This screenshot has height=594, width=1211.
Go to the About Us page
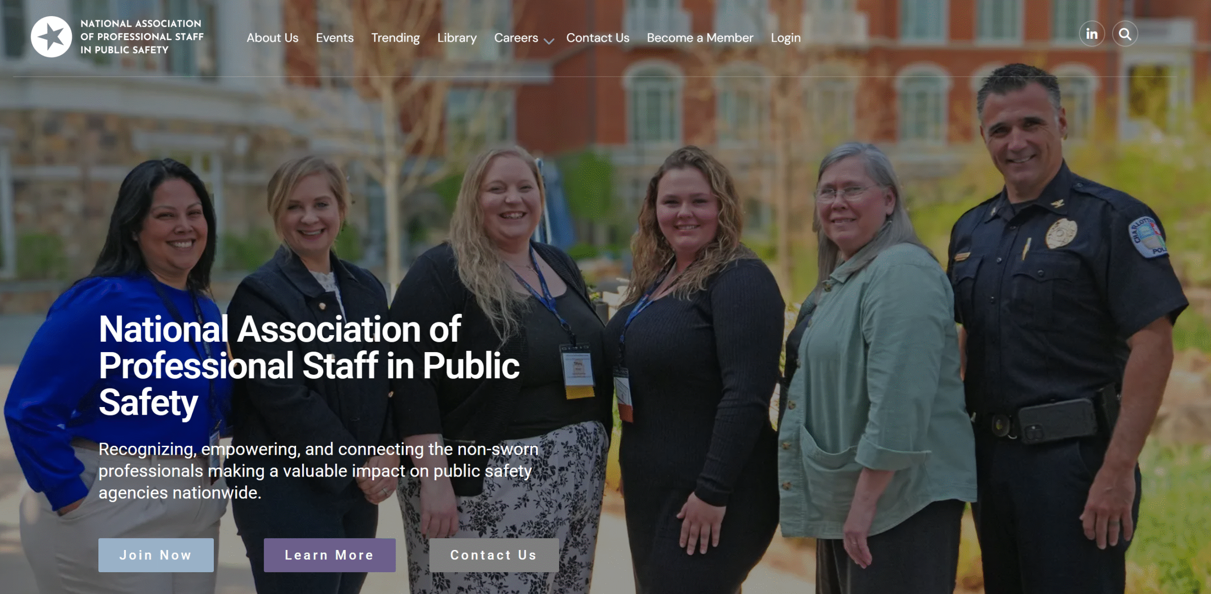tap(272, 38)
